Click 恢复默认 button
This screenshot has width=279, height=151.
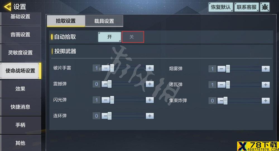pos(220,7)
